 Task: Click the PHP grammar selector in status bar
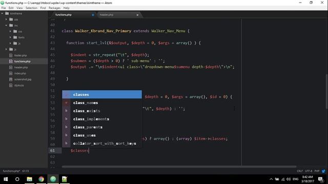pos(317,171)
